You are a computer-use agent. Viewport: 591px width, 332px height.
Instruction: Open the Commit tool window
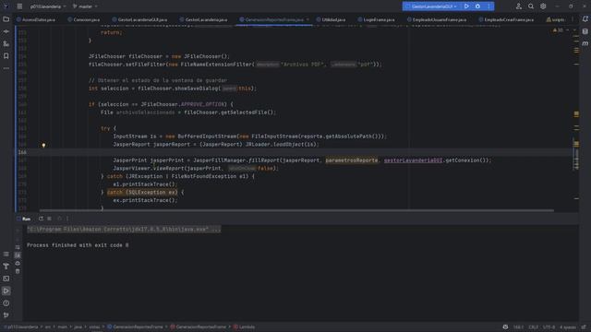(6, 31)
